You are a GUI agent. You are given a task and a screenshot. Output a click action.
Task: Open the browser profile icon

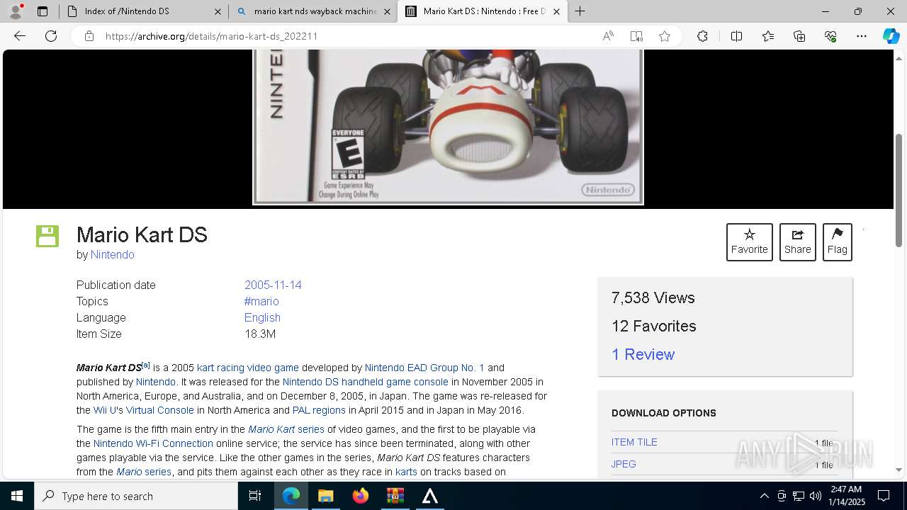[16, 11]
